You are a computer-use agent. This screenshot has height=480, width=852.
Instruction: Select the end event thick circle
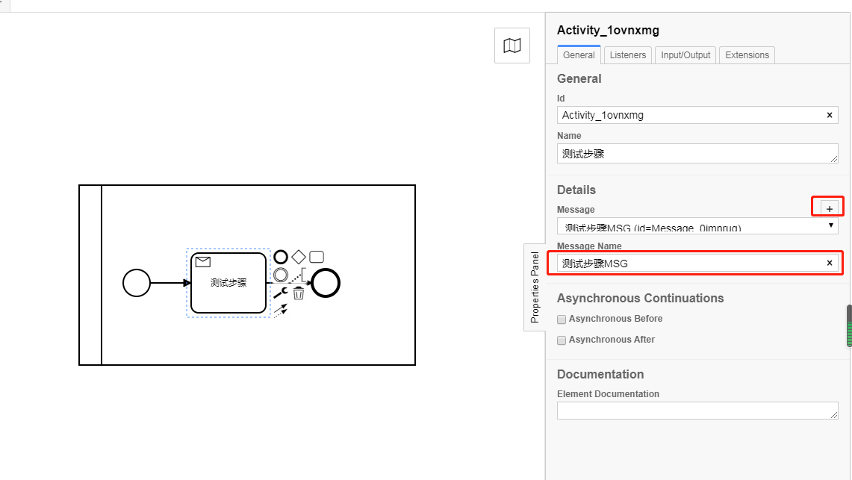pos(326,283)
